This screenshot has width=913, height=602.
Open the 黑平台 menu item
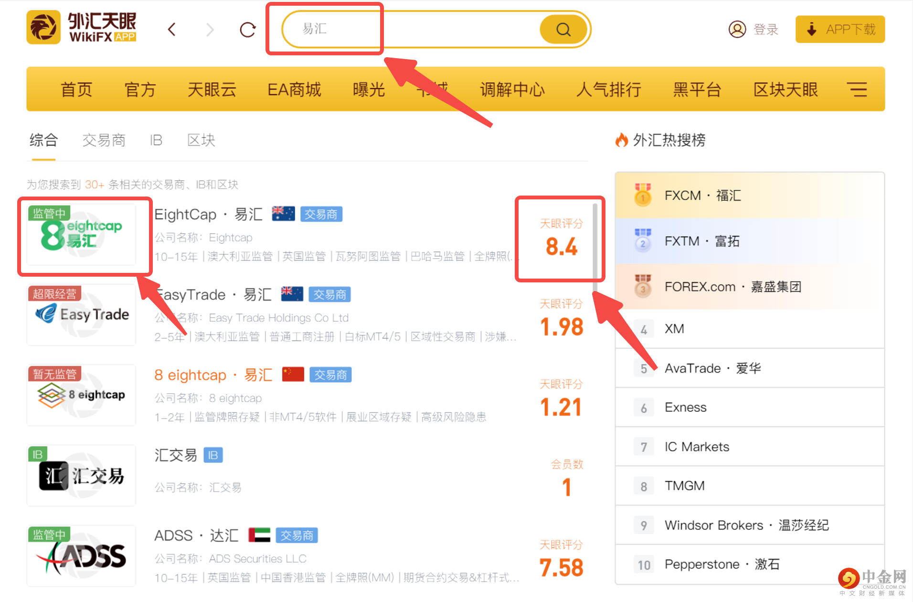[x=697, y=89]
